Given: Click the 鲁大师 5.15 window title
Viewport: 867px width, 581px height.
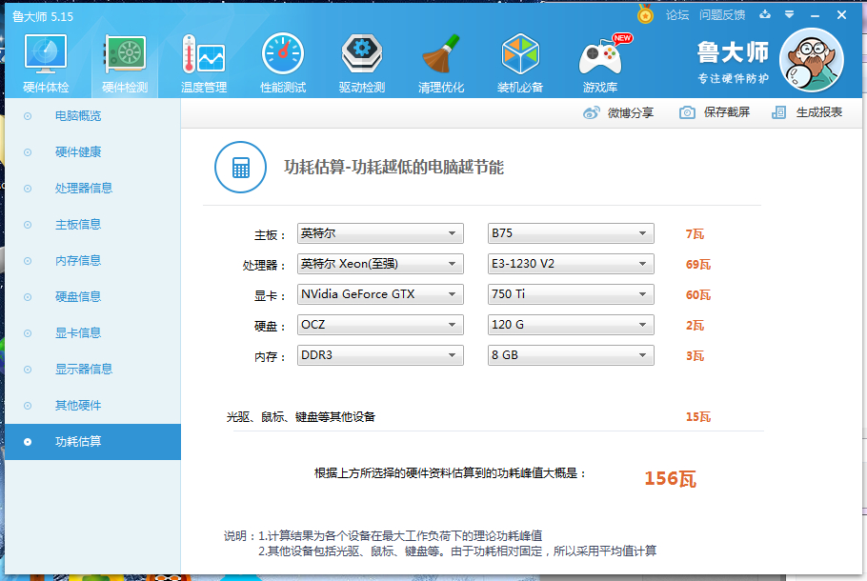Looking at the screenshot, I should [43, 16].
